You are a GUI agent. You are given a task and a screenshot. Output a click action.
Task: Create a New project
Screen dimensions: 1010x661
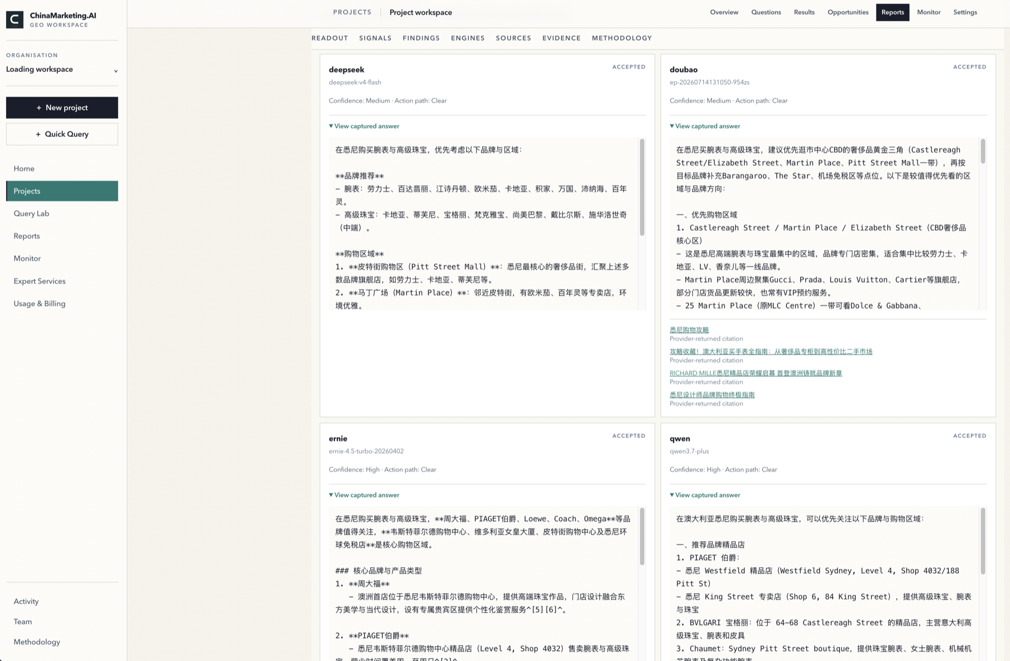click(x=62, y=108)
